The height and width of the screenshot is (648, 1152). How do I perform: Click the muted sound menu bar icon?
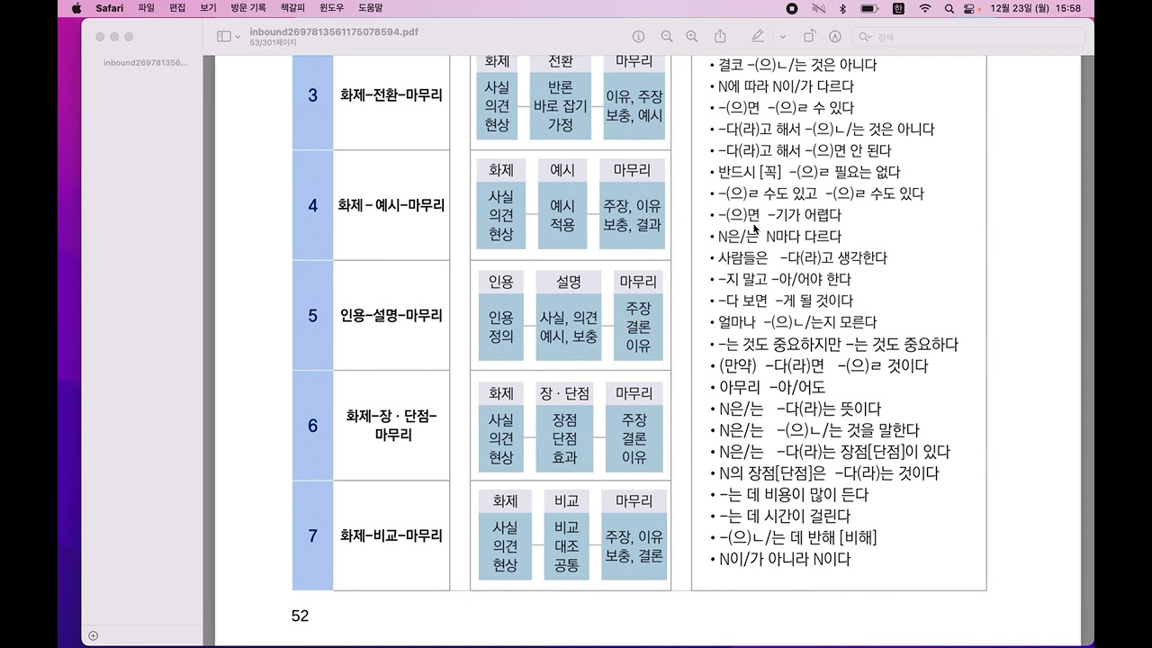pyautogui.click(x=818, y=8)
